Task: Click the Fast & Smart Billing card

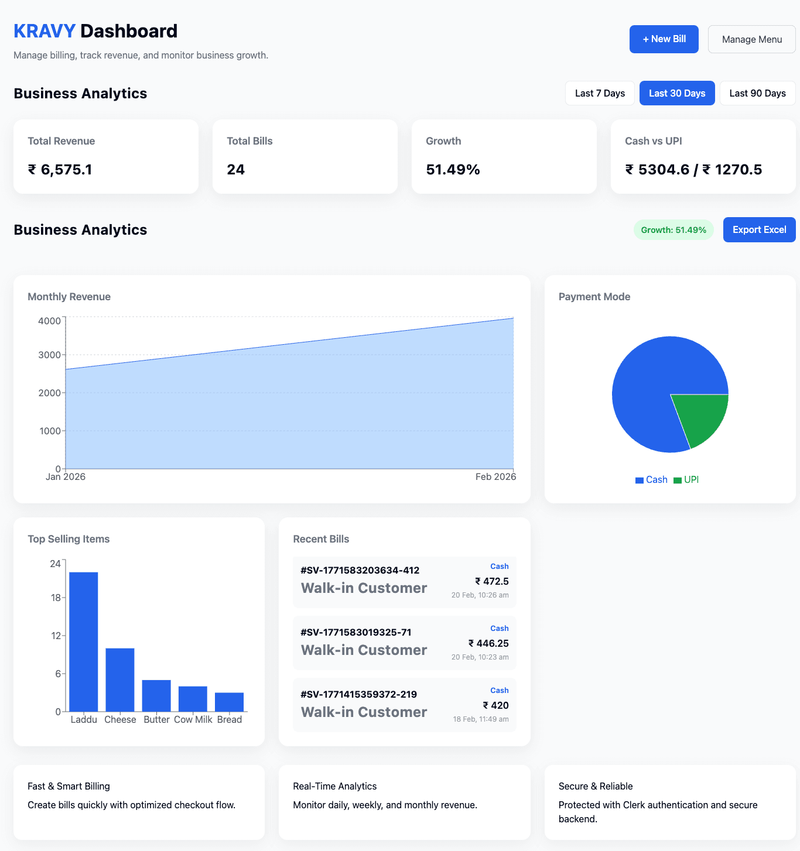Action: (x=139, y=802)
